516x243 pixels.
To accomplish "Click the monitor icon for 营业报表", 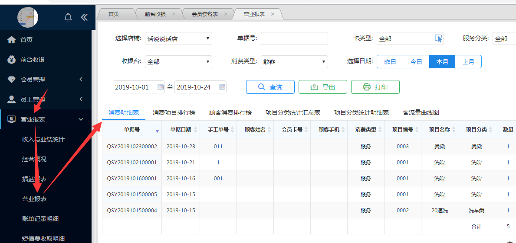I will pyautogui.click(x=12, y=119).
